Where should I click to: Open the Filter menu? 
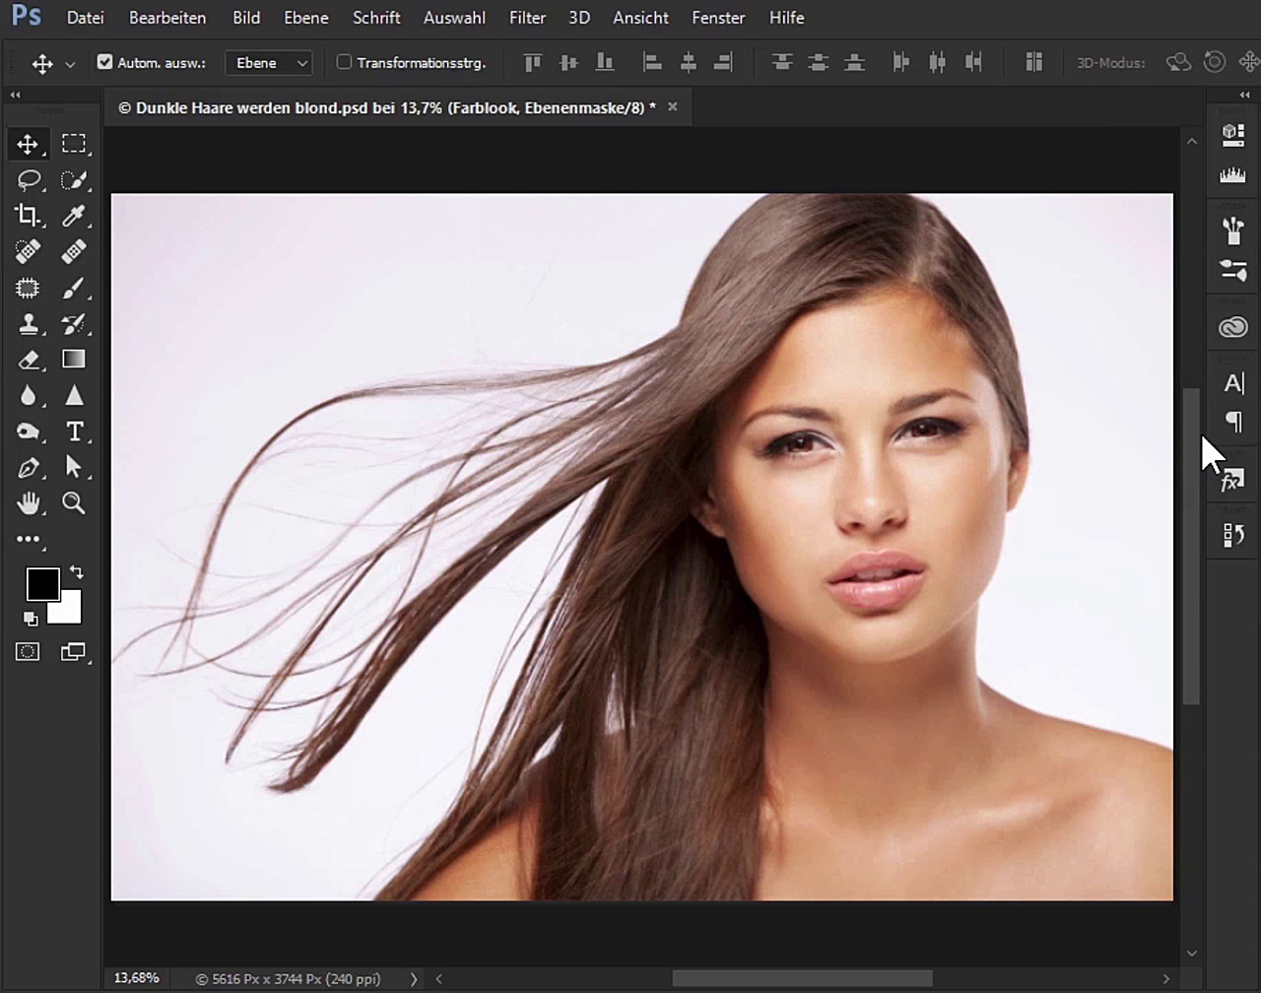527,18
